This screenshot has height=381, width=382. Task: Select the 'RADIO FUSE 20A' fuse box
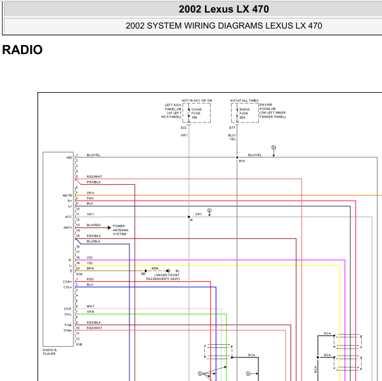(245, 113)
